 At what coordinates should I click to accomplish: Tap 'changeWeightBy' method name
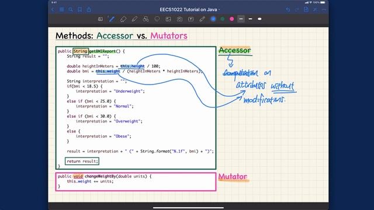[100, 176]
